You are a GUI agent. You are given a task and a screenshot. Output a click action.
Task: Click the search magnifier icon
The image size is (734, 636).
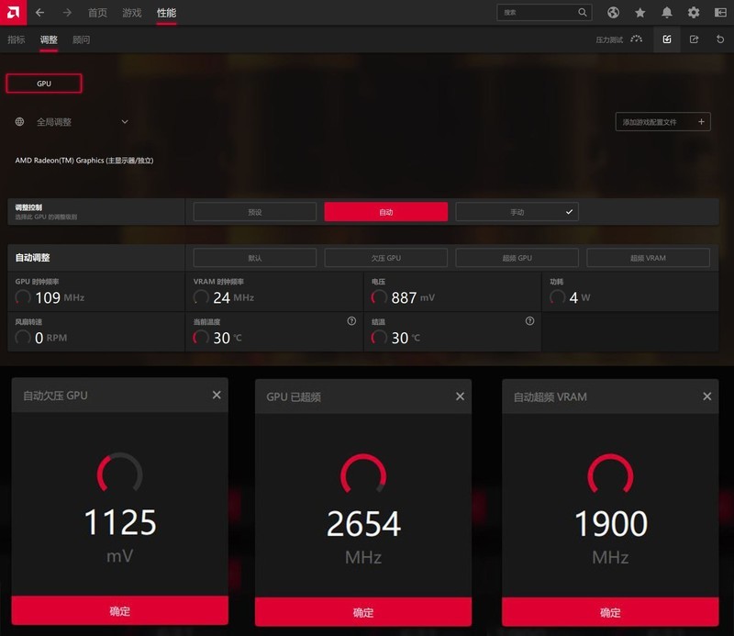pyautogui.click(x=583, y=13)
